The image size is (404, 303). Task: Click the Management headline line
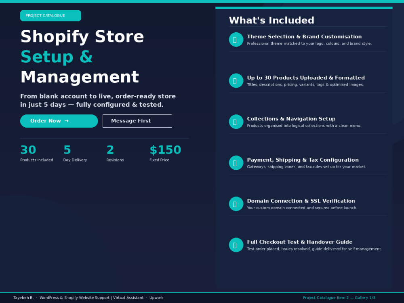click(80, 77)
